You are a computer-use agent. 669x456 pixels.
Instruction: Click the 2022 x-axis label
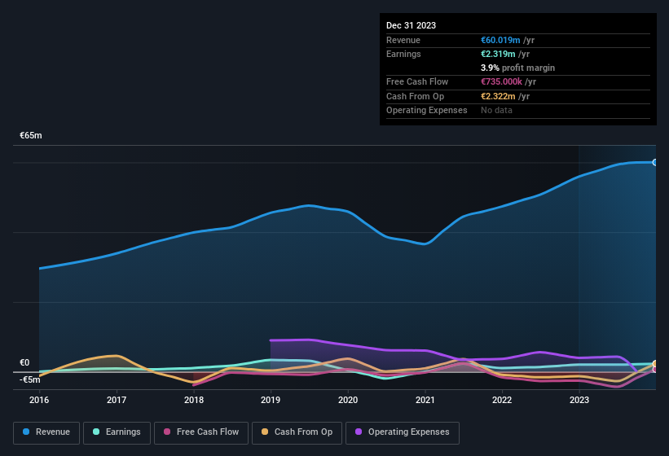(502, 400)
